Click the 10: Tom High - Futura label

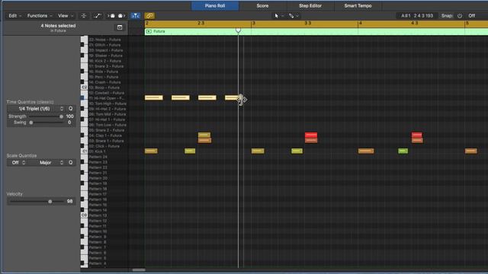108,104
